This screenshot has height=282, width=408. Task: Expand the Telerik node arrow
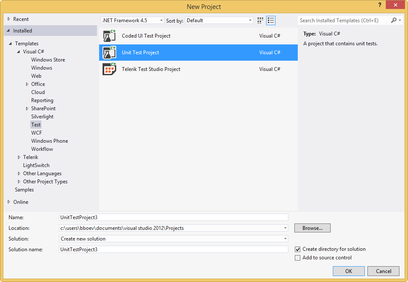19,157
